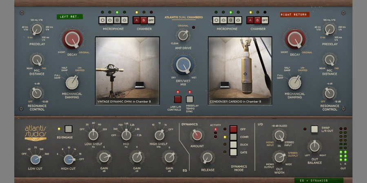Click the Amp Drive knob

pos(183,35)
